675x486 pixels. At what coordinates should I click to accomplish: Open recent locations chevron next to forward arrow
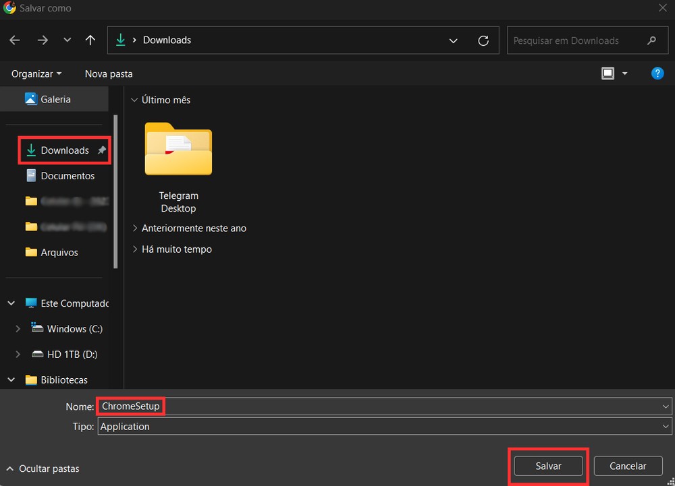point(67,40)
